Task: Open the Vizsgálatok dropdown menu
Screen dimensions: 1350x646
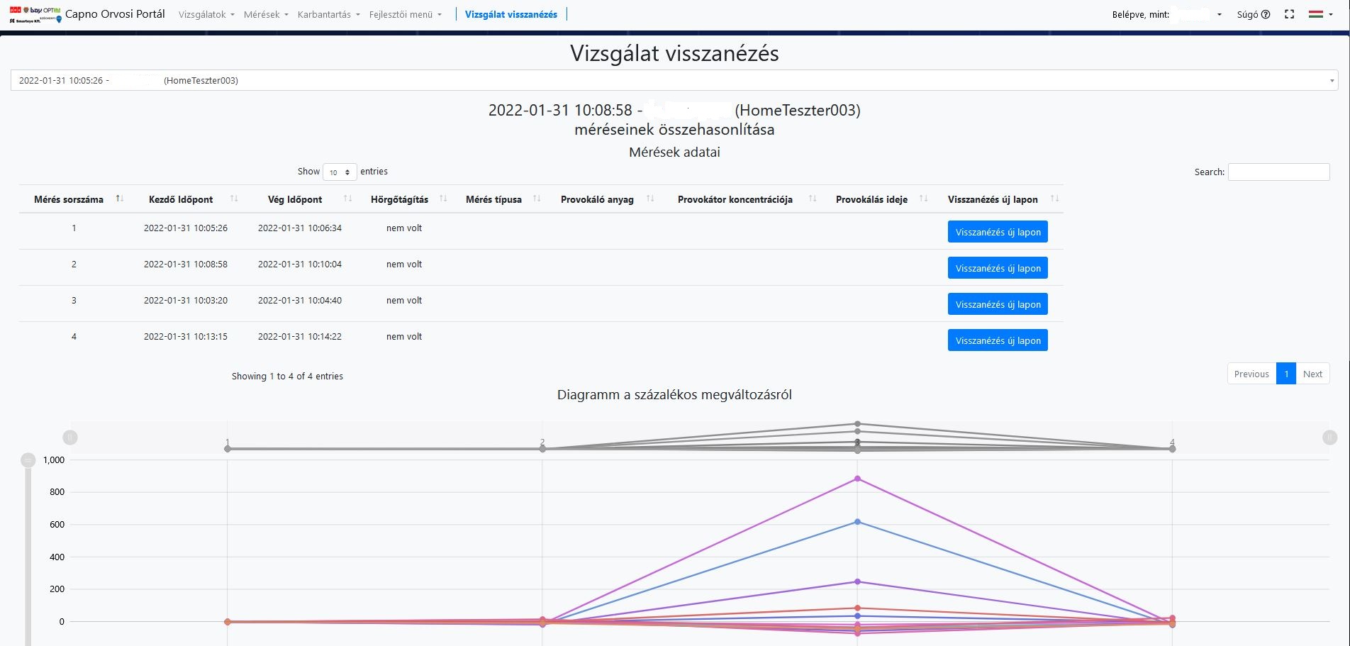Action: tap(206, 14)
